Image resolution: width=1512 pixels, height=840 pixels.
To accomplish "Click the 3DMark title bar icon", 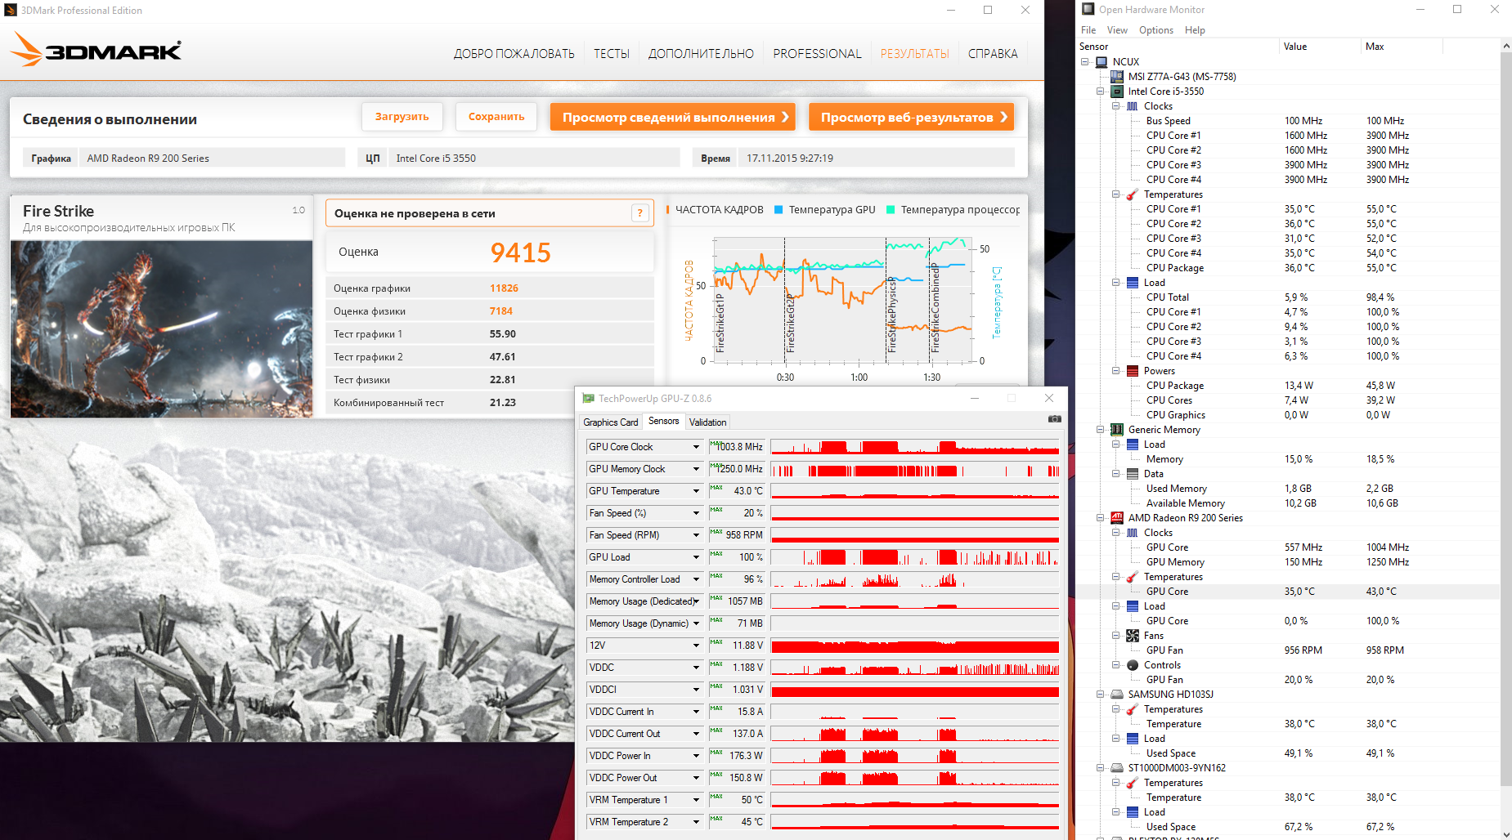I will point(10,10).
